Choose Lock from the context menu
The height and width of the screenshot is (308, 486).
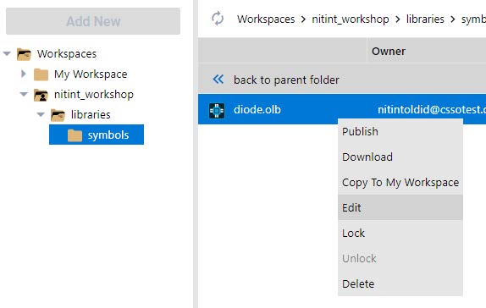[400, 233]
